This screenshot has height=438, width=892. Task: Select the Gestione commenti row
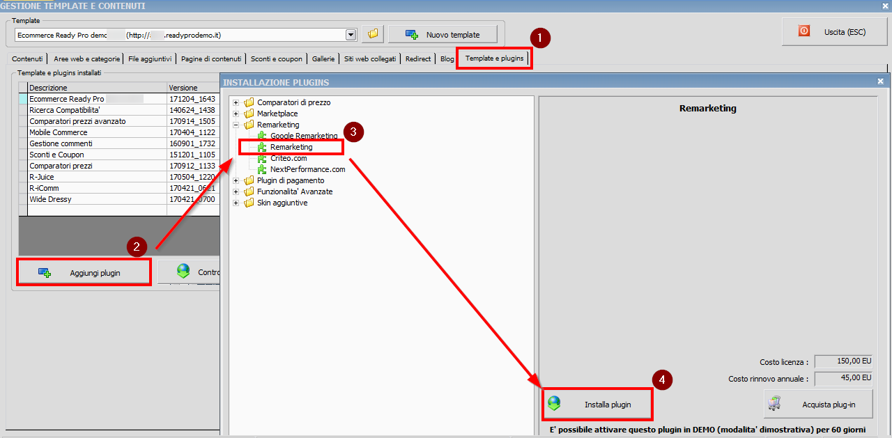pyautogui.click(x=119, y=143)
